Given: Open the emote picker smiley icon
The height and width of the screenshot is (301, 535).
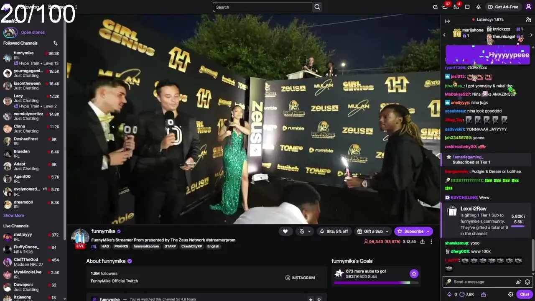Looking at the screenshot, I should click(x=527, y=282).
